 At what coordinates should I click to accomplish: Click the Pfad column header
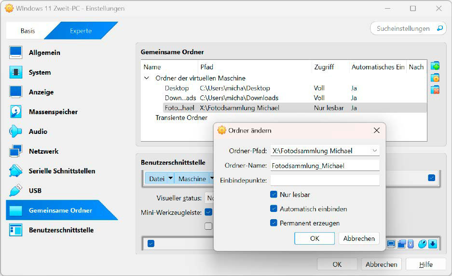(x=255, y=67)
